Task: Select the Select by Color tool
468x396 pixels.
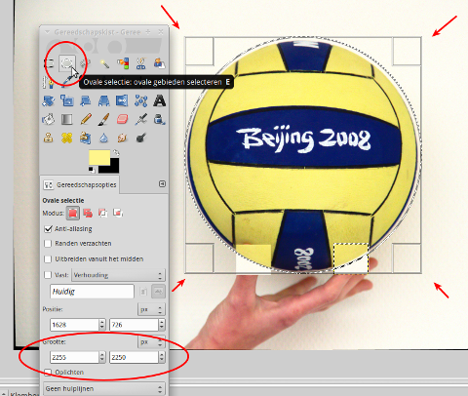Action: click(123, 63)
